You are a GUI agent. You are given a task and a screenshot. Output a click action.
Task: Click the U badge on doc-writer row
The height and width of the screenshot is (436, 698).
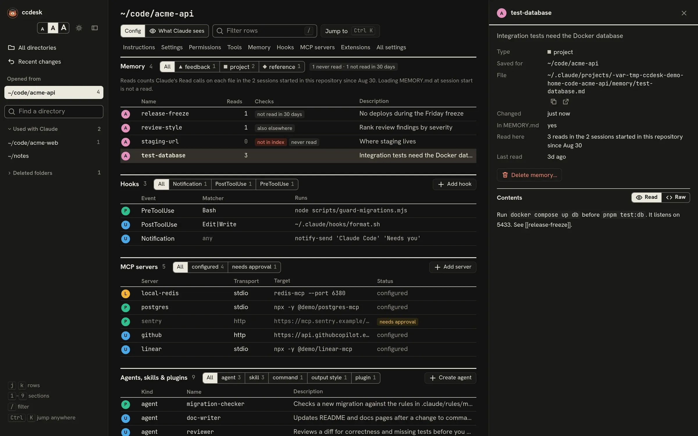[x=126, y=418]
